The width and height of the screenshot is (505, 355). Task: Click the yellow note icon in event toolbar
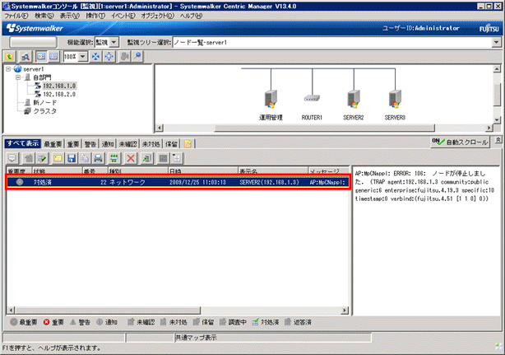click(x=58, y=158)
